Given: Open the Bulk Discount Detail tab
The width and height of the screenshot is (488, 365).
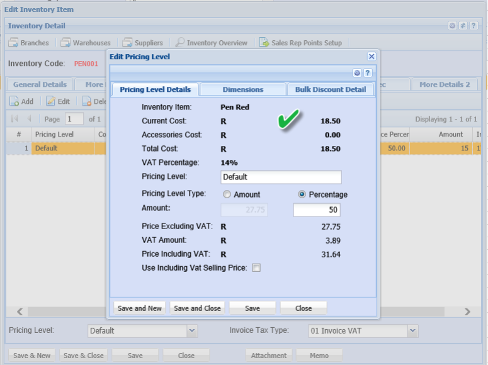Looking at the screenshot, I should point(331,89).
